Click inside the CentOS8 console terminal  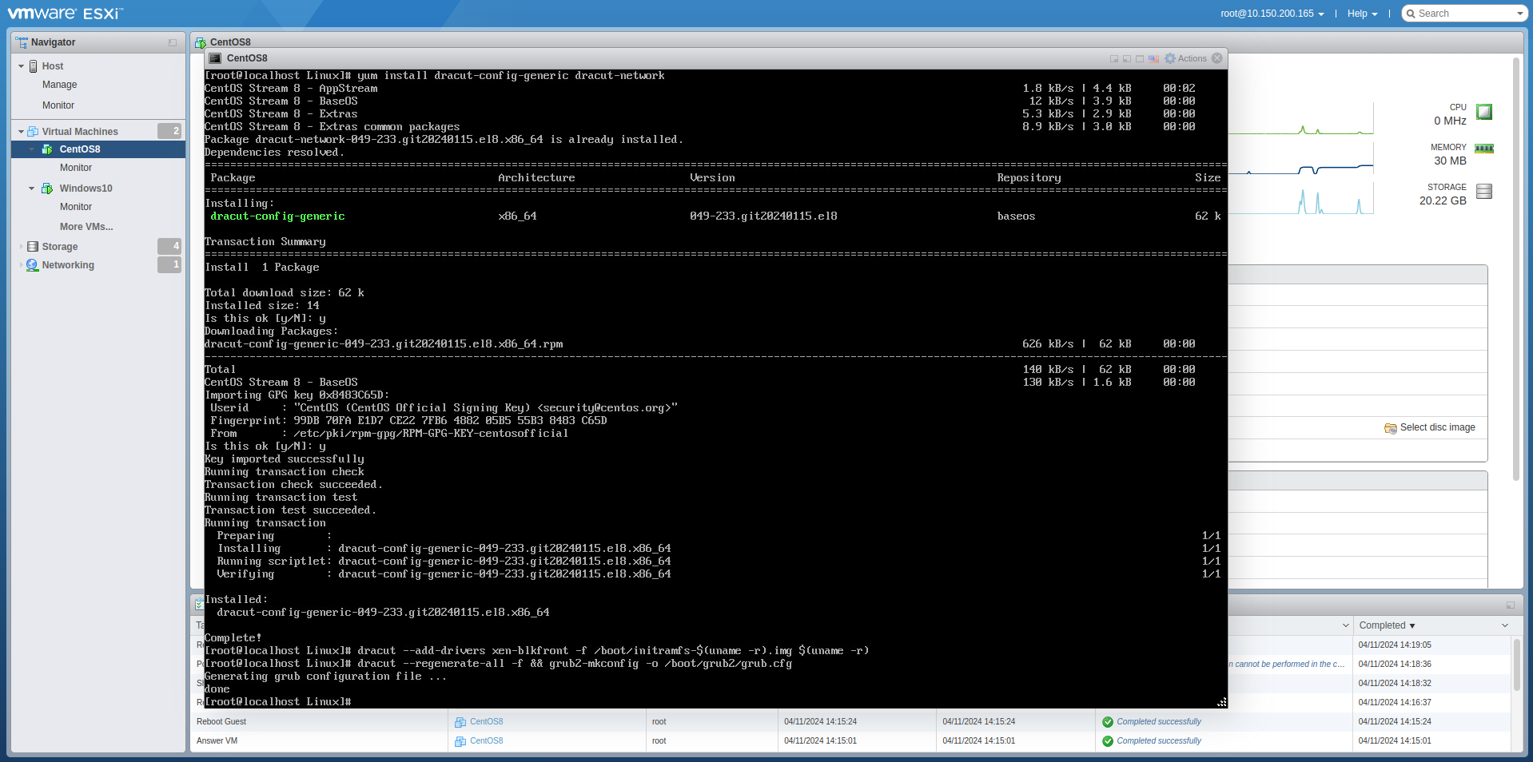[715, 388]
